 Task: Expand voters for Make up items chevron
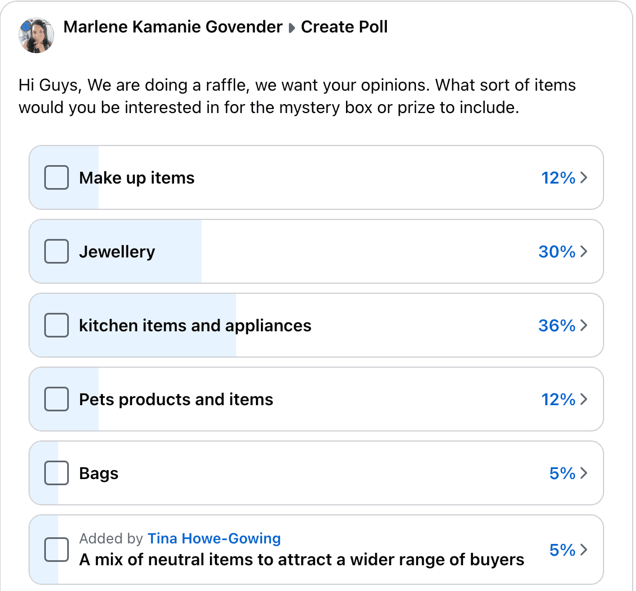[x=584, y=178]
